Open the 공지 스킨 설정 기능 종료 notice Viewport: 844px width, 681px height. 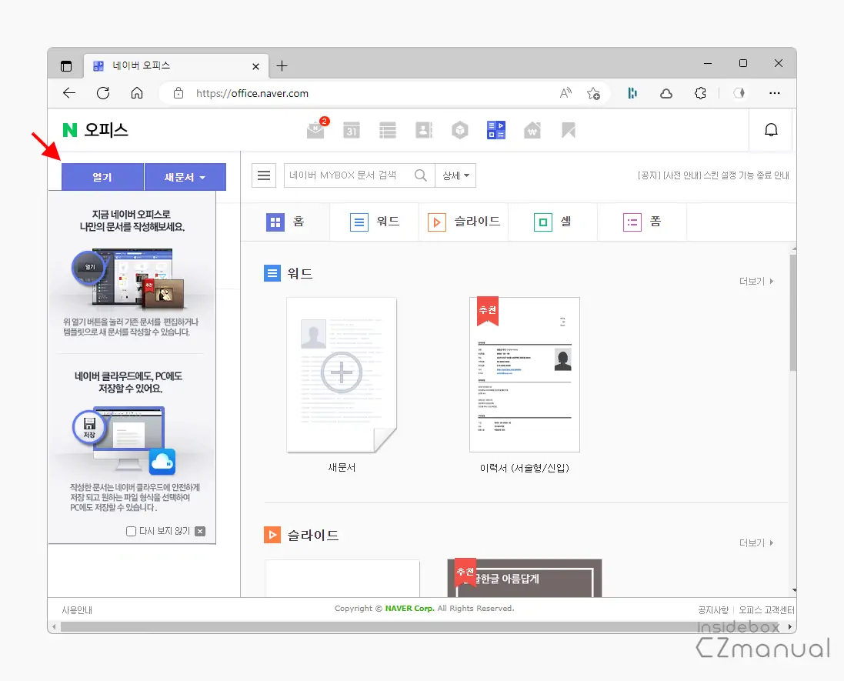(x=713, y=175)
